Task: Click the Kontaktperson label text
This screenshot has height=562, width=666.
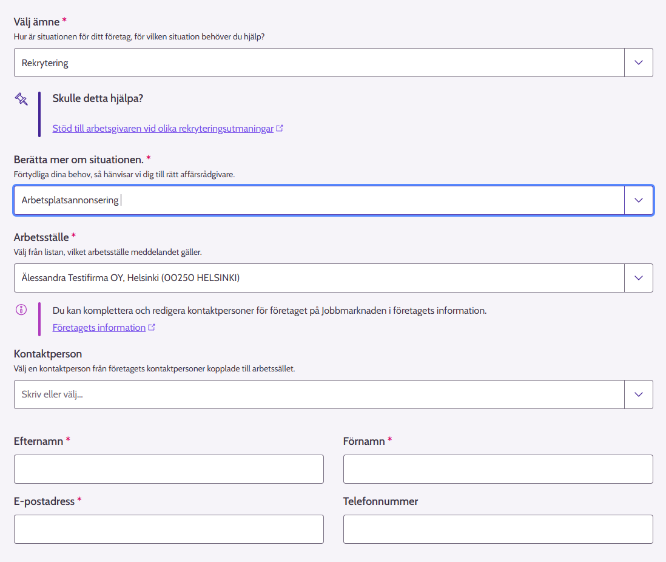Action: (x=48, y=354)
